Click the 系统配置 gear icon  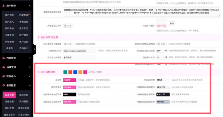(3, 85)
